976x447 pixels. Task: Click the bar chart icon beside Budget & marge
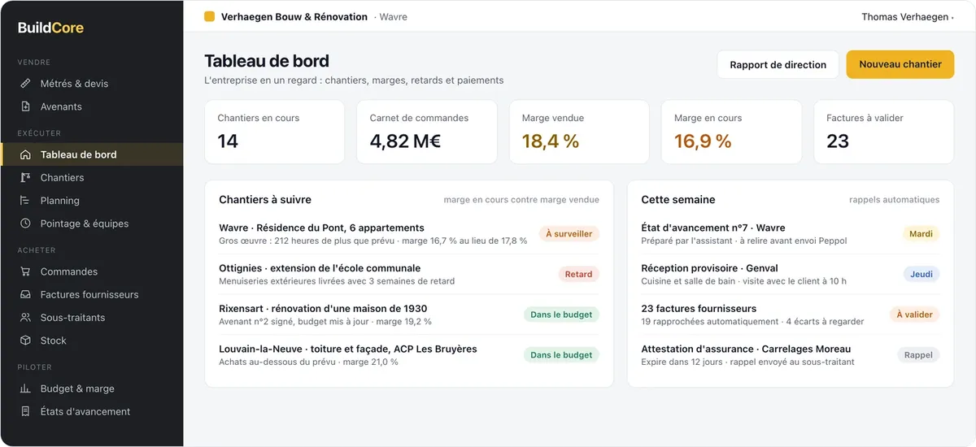click(25, 388)
